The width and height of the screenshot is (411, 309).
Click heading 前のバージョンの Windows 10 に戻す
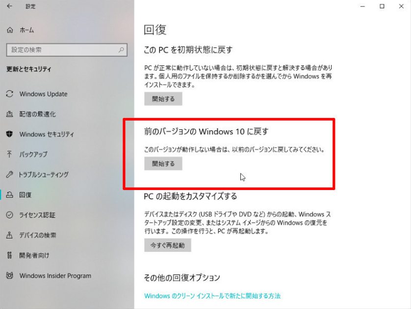tap(206, 131)
